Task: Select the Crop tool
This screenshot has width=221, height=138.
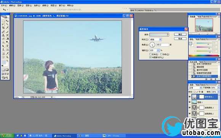Action: [3, 28]
